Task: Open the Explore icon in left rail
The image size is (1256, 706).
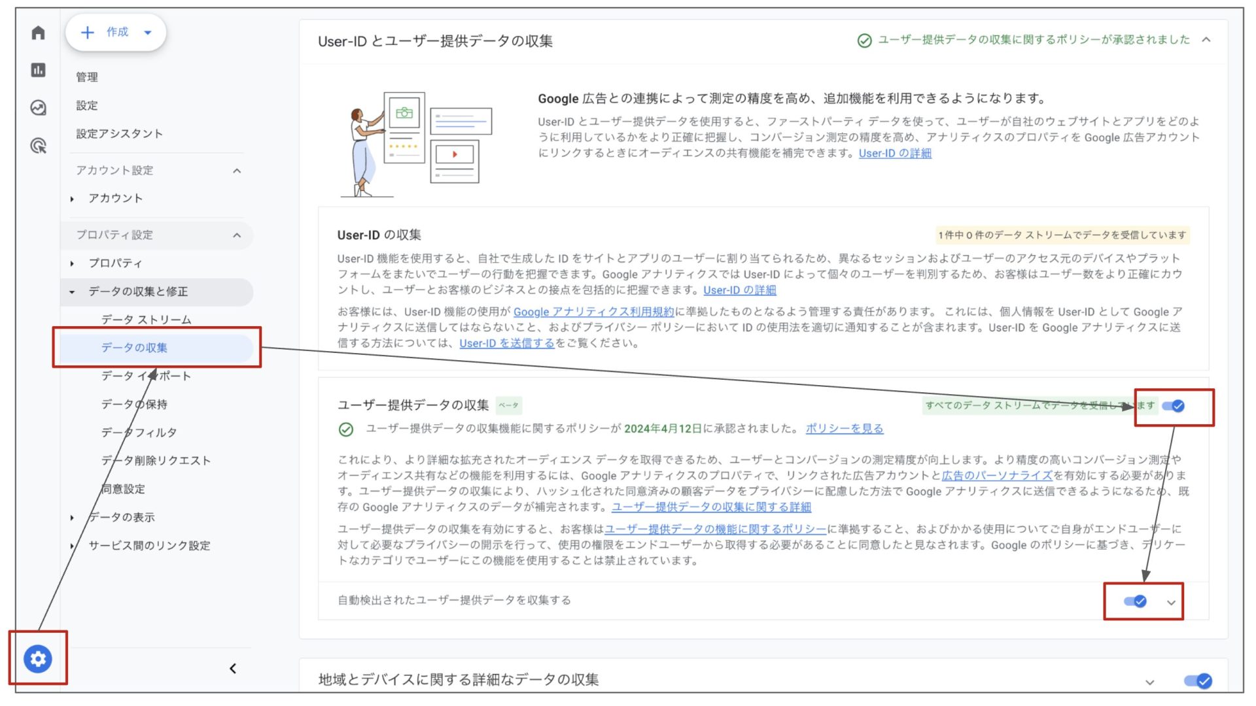Action: click(38, 107)
